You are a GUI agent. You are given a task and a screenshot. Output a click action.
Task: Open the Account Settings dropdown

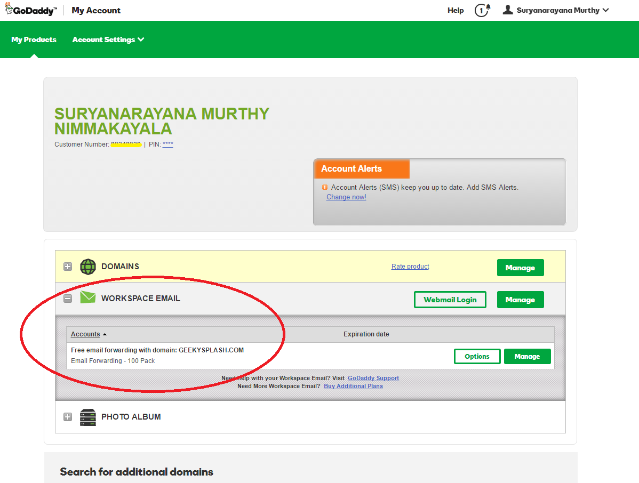pyautogui.click(x=108, y=39)
